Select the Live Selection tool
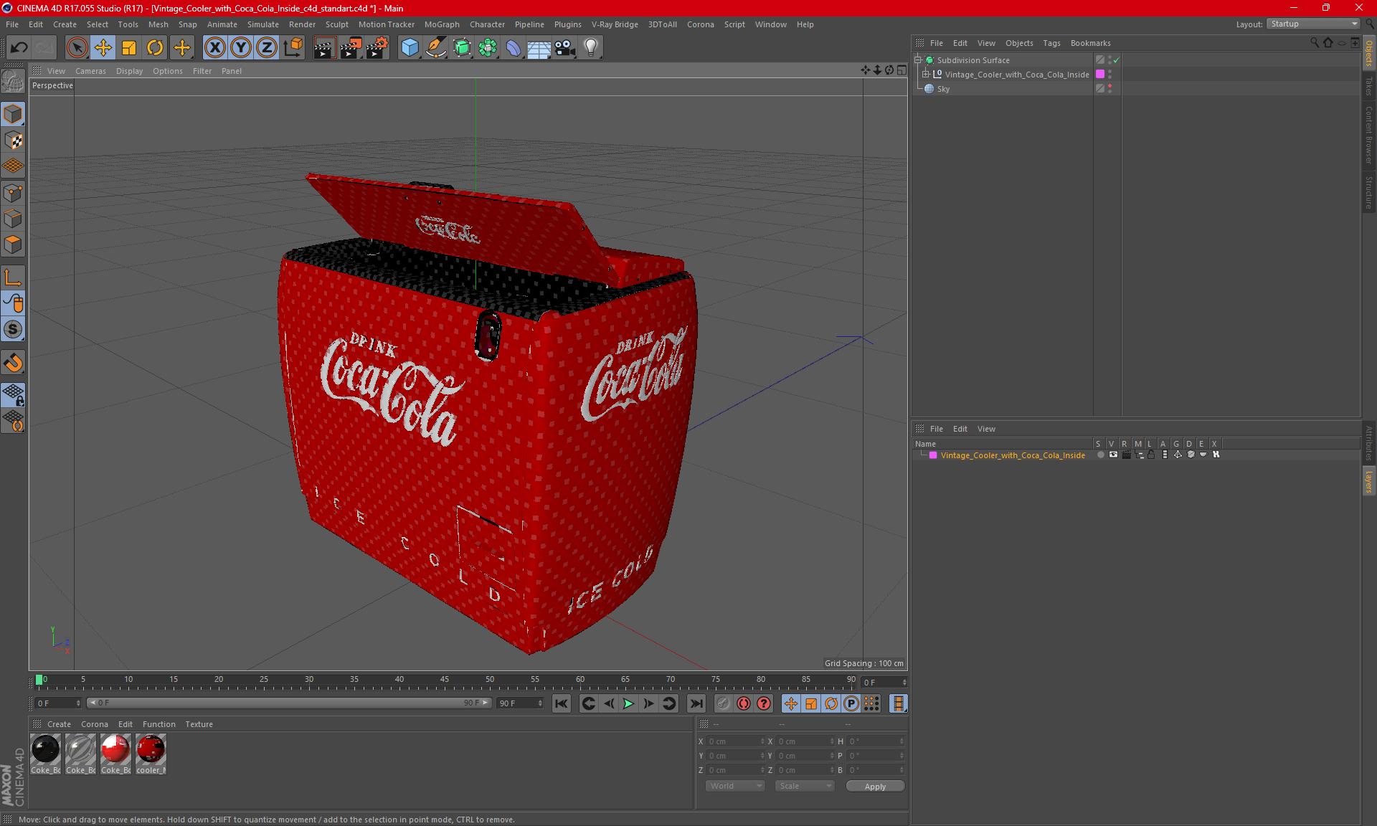The image size is (1377, 826). [77, 48]
